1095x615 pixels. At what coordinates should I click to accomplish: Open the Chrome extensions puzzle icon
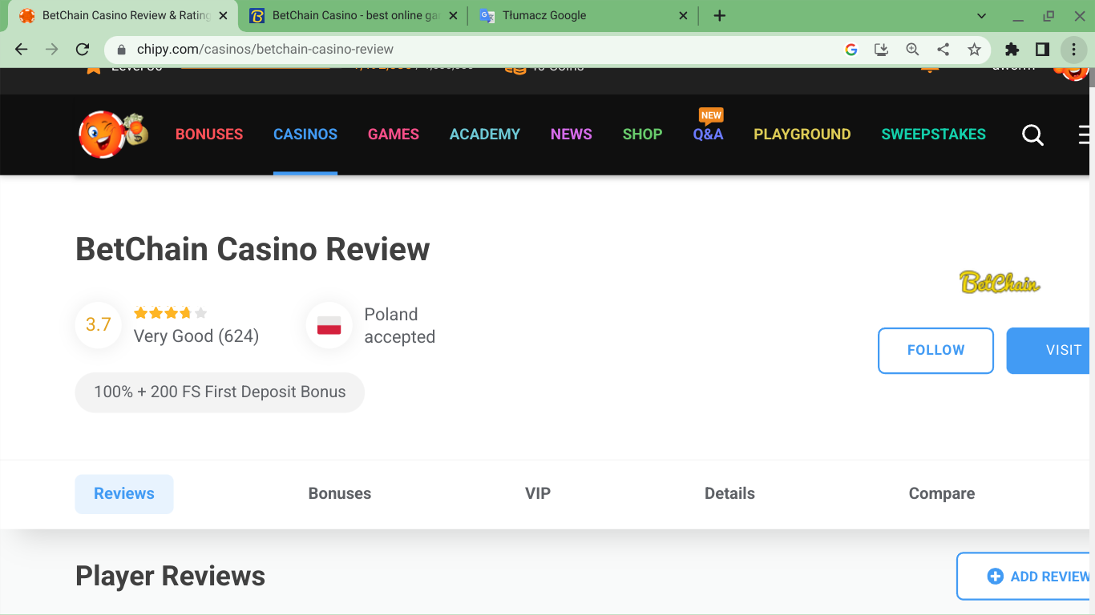click(1012, 50)
